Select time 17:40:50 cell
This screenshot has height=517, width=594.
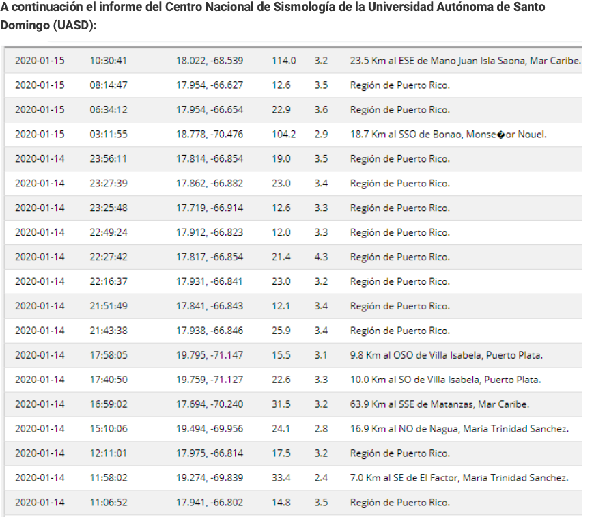109,380
